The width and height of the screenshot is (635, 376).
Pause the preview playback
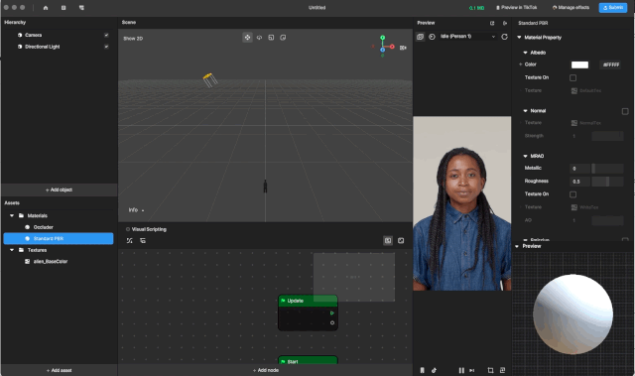(461, 370)
